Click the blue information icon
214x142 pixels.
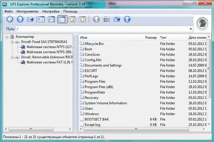click(127, 19)
